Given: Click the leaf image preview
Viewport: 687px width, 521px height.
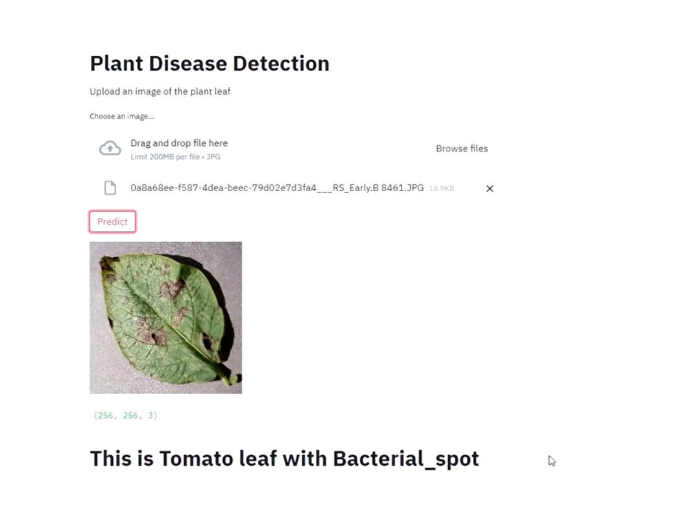Looking at the screenshot, I should (x=165, y=318).
